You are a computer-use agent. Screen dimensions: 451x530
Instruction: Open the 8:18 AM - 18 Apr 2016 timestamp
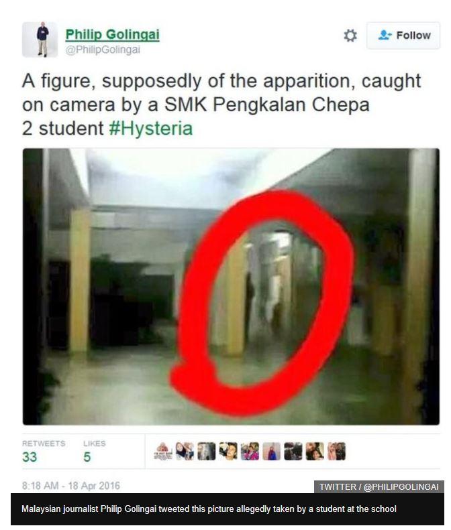(71, 486)
